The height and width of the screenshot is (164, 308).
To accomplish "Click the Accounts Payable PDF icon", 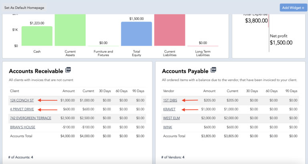I will click(x=213, y=70).
